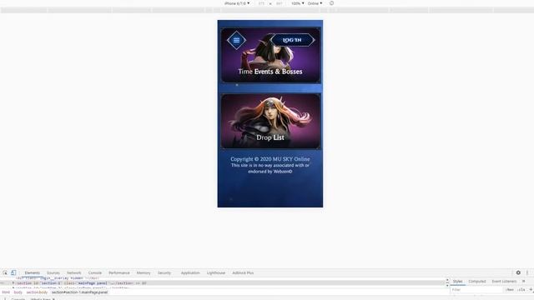534x300 pixels.
Task: Switch to the Security tab
Action: (164, 272)
